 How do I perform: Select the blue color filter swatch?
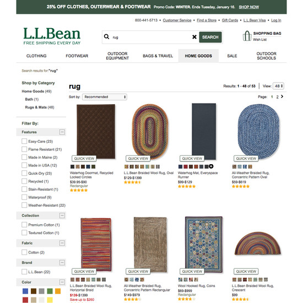tap(25, 291)
